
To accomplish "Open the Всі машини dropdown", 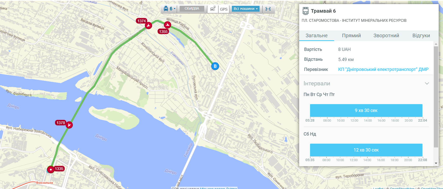I will (x=246, y=9).
